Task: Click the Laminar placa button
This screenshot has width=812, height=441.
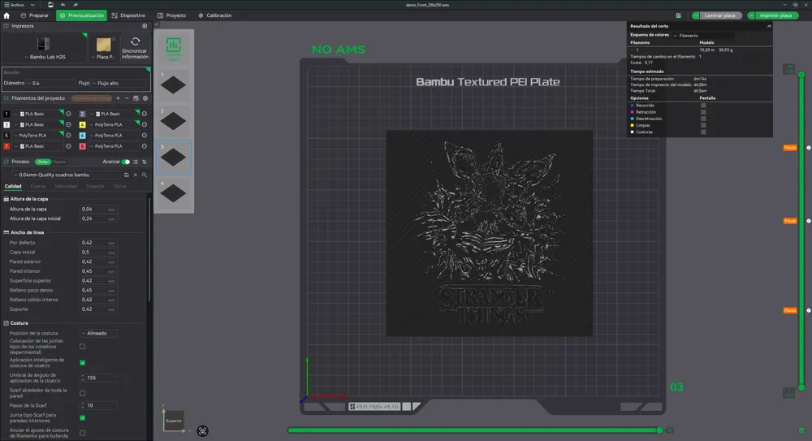Action: point(720,15)
